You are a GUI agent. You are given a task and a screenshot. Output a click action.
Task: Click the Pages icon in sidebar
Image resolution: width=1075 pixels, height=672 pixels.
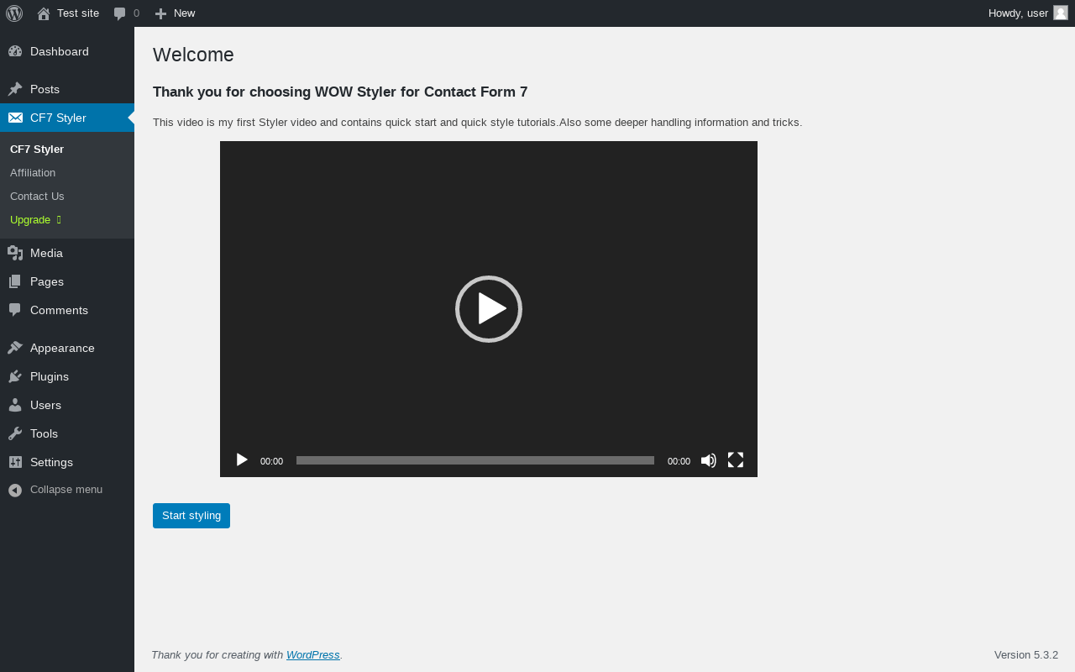click(x=15, y=281)
